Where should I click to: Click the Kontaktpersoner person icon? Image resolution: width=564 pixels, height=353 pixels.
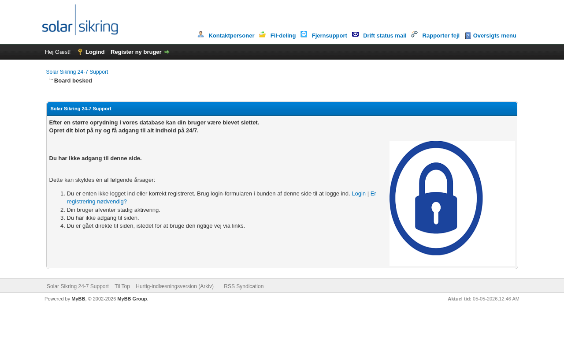click(200, 34)
